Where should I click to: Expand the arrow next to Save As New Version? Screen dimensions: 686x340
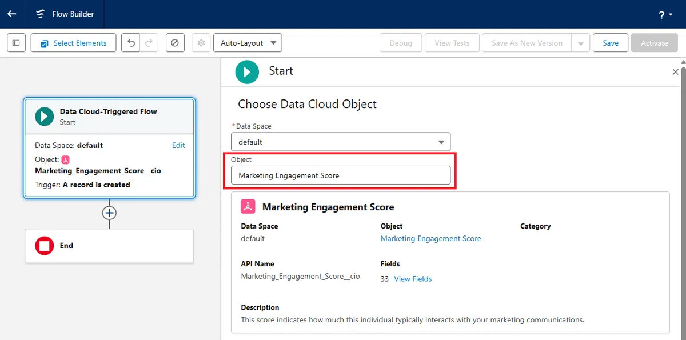click(x=581, y=43)
